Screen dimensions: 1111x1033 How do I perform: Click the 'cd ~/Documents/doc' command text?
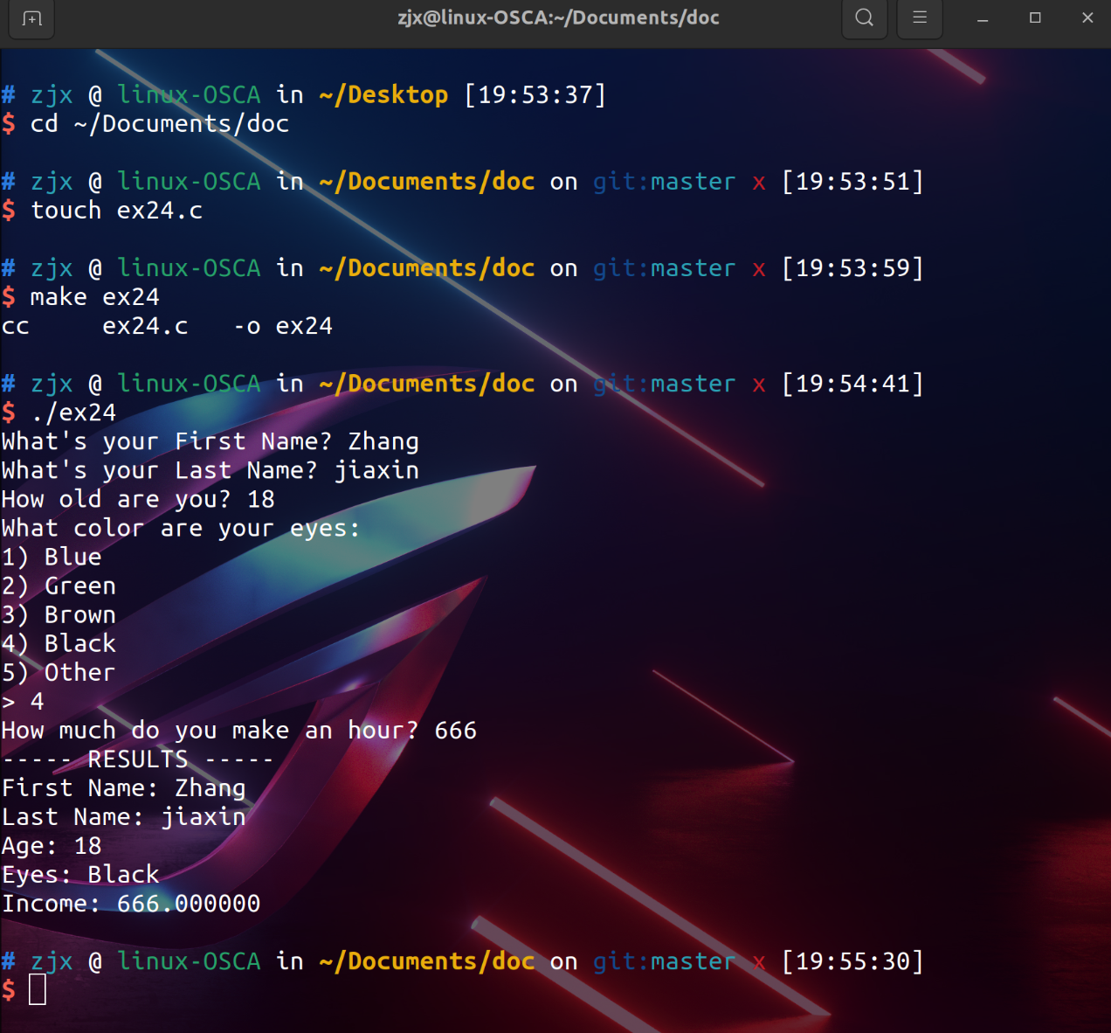point(159,124)
